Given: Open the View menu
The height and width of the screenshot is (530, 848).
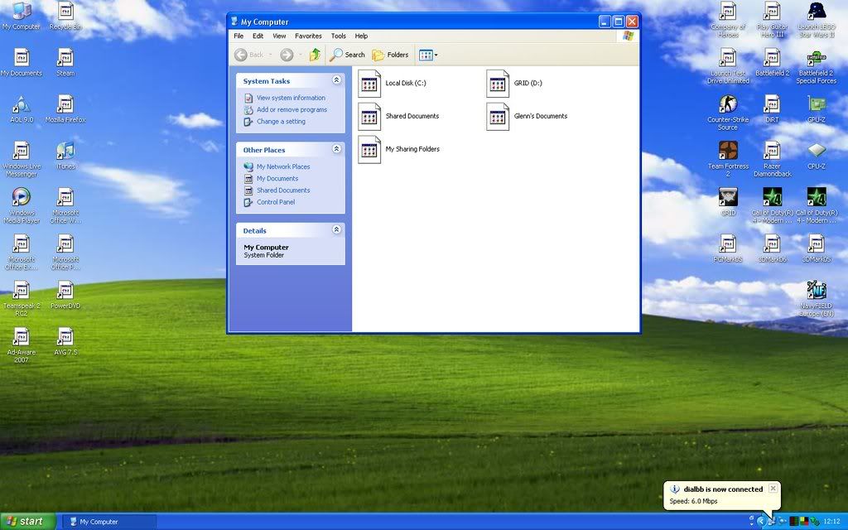Looking at the screenshot, I should coord(279,36).
